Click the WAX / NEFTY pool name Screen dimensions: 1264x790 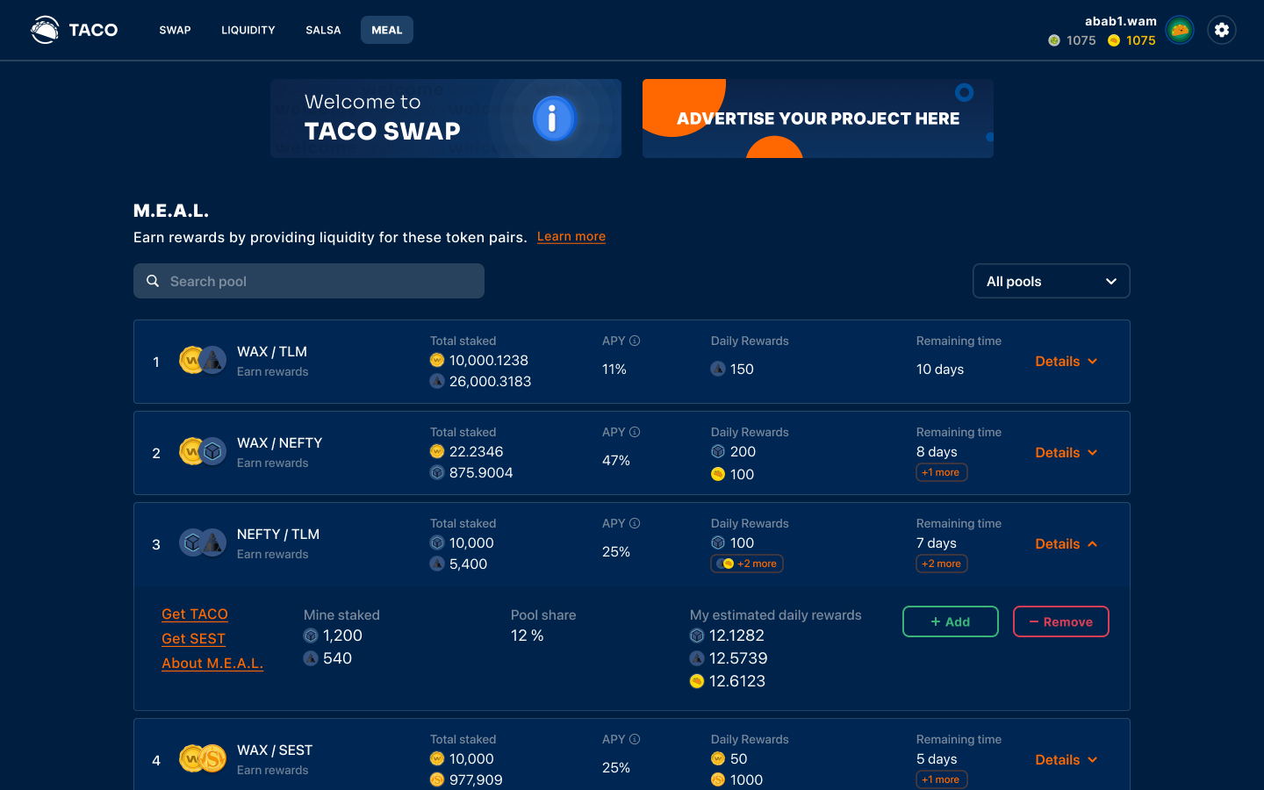[x=279, y=442]
